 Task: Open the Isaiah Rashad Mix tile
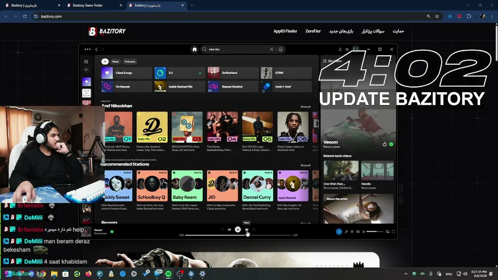(x=180, y=87)
